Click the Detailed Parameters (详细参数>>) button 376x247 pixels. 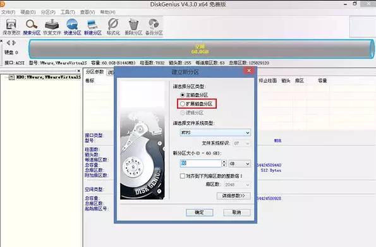click(x=233, y=196)
